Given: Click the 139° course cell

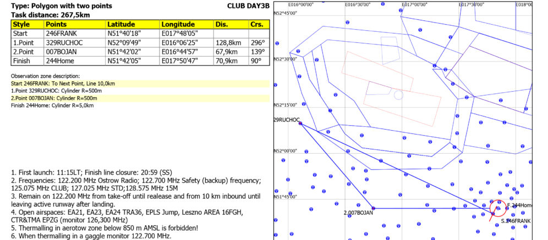Looking at the screenshot, I should 257,51.
